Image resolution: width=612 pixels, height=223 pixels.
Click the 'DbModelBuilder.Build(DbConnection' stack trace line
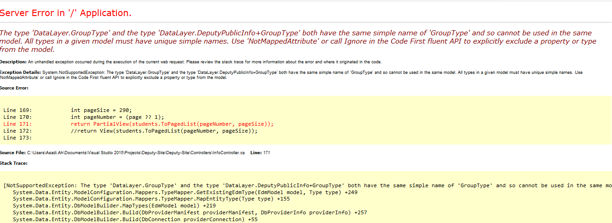pos(135,219)
